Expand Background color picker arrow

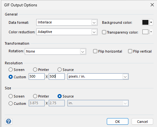151,22
